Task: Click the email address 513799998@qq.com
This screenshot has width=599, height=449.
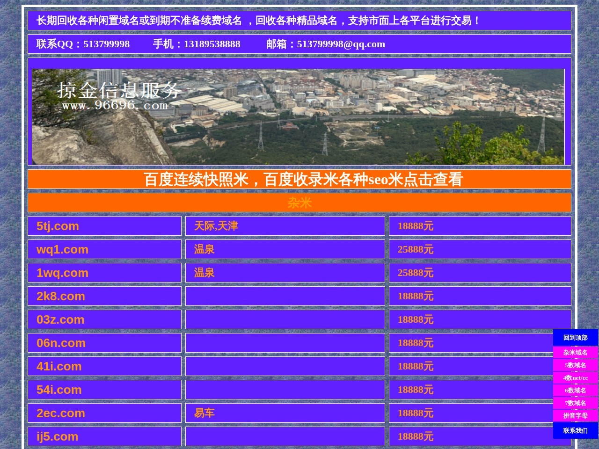Action: (x=342, y=44)
